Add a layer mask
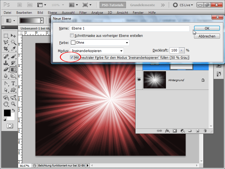 175,131
